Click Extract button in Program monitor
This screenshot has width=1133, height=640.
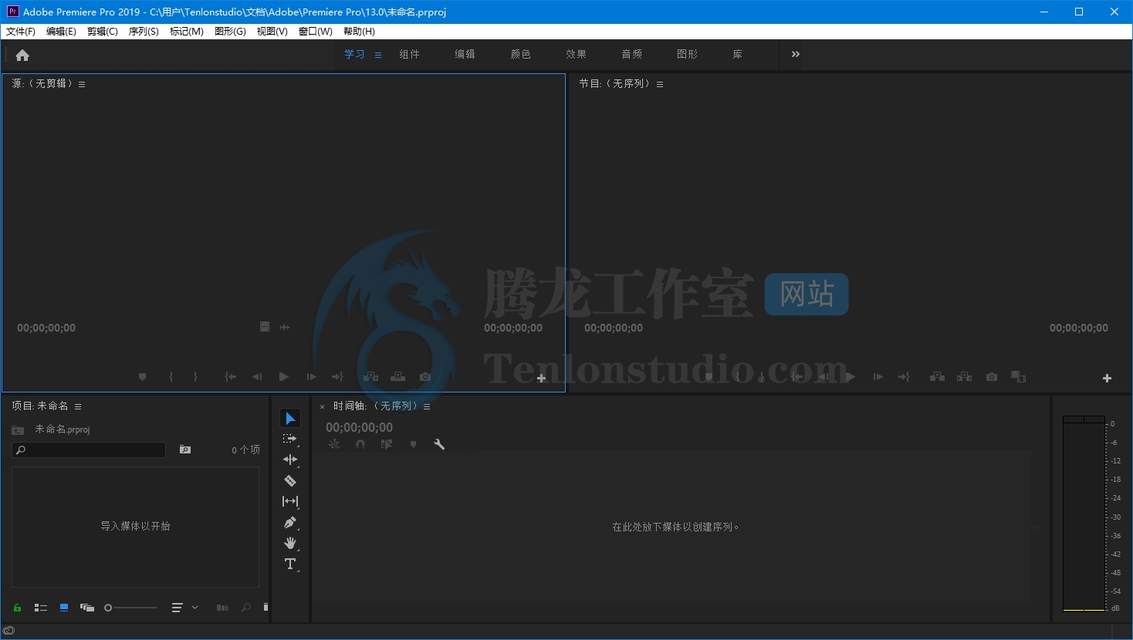[964, 377]
